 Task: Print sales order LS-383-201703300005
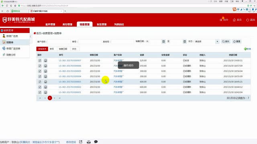(45, 71)
